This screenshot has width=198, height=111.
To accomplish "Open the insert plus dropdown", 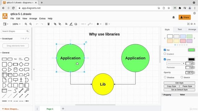I will 99,24.
